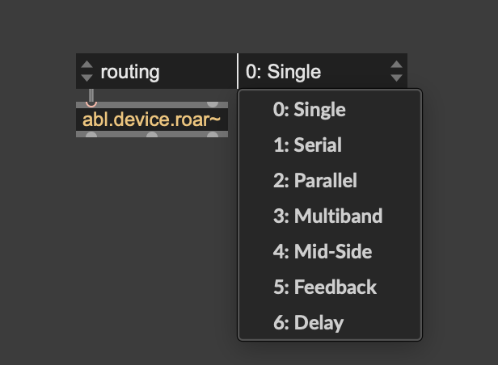The image size is (498, 365).
Task: Pick 2: Parallel from the menu
Action: click(x=314, y=181)
